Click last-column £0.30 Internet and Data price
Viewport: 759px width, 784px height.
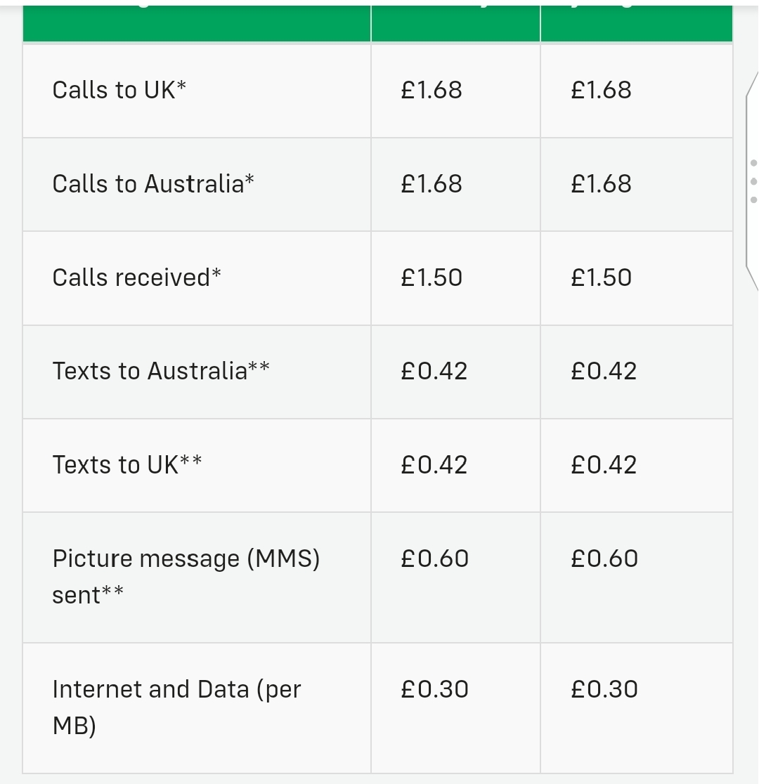coord(604,689)
